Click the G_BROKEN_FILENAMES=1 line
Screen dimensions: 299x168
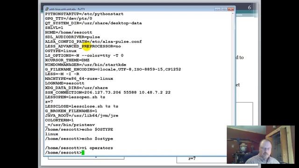pyautogui.click(x=71, y=111)
